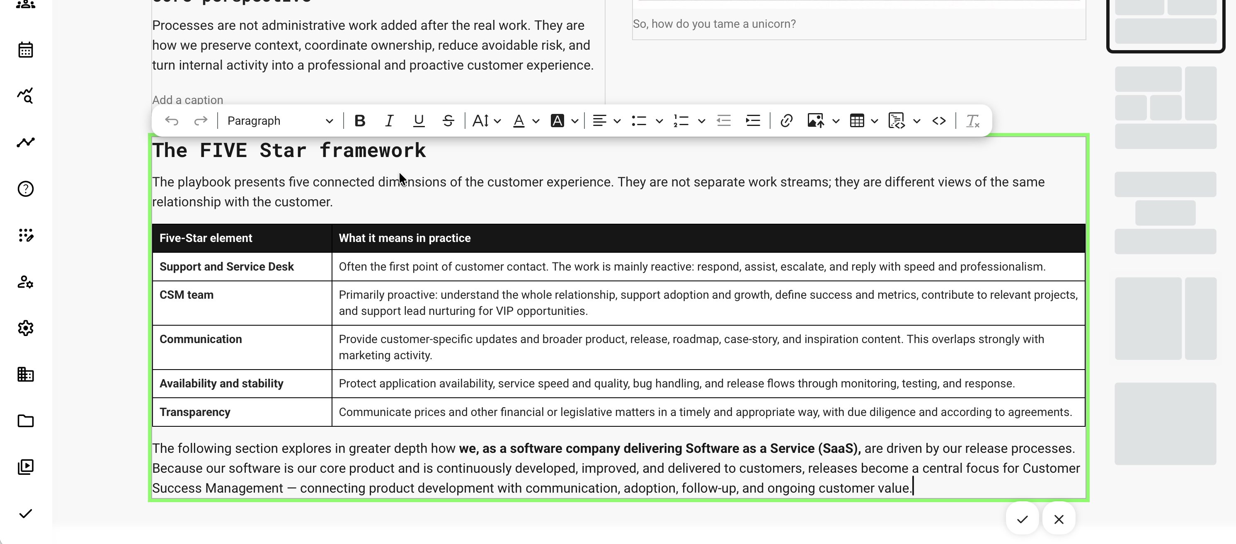Image resolution: width=1236 pixels, height=544 pixels.
Task: Insert a numbered list
Action: tap(681, 121)
